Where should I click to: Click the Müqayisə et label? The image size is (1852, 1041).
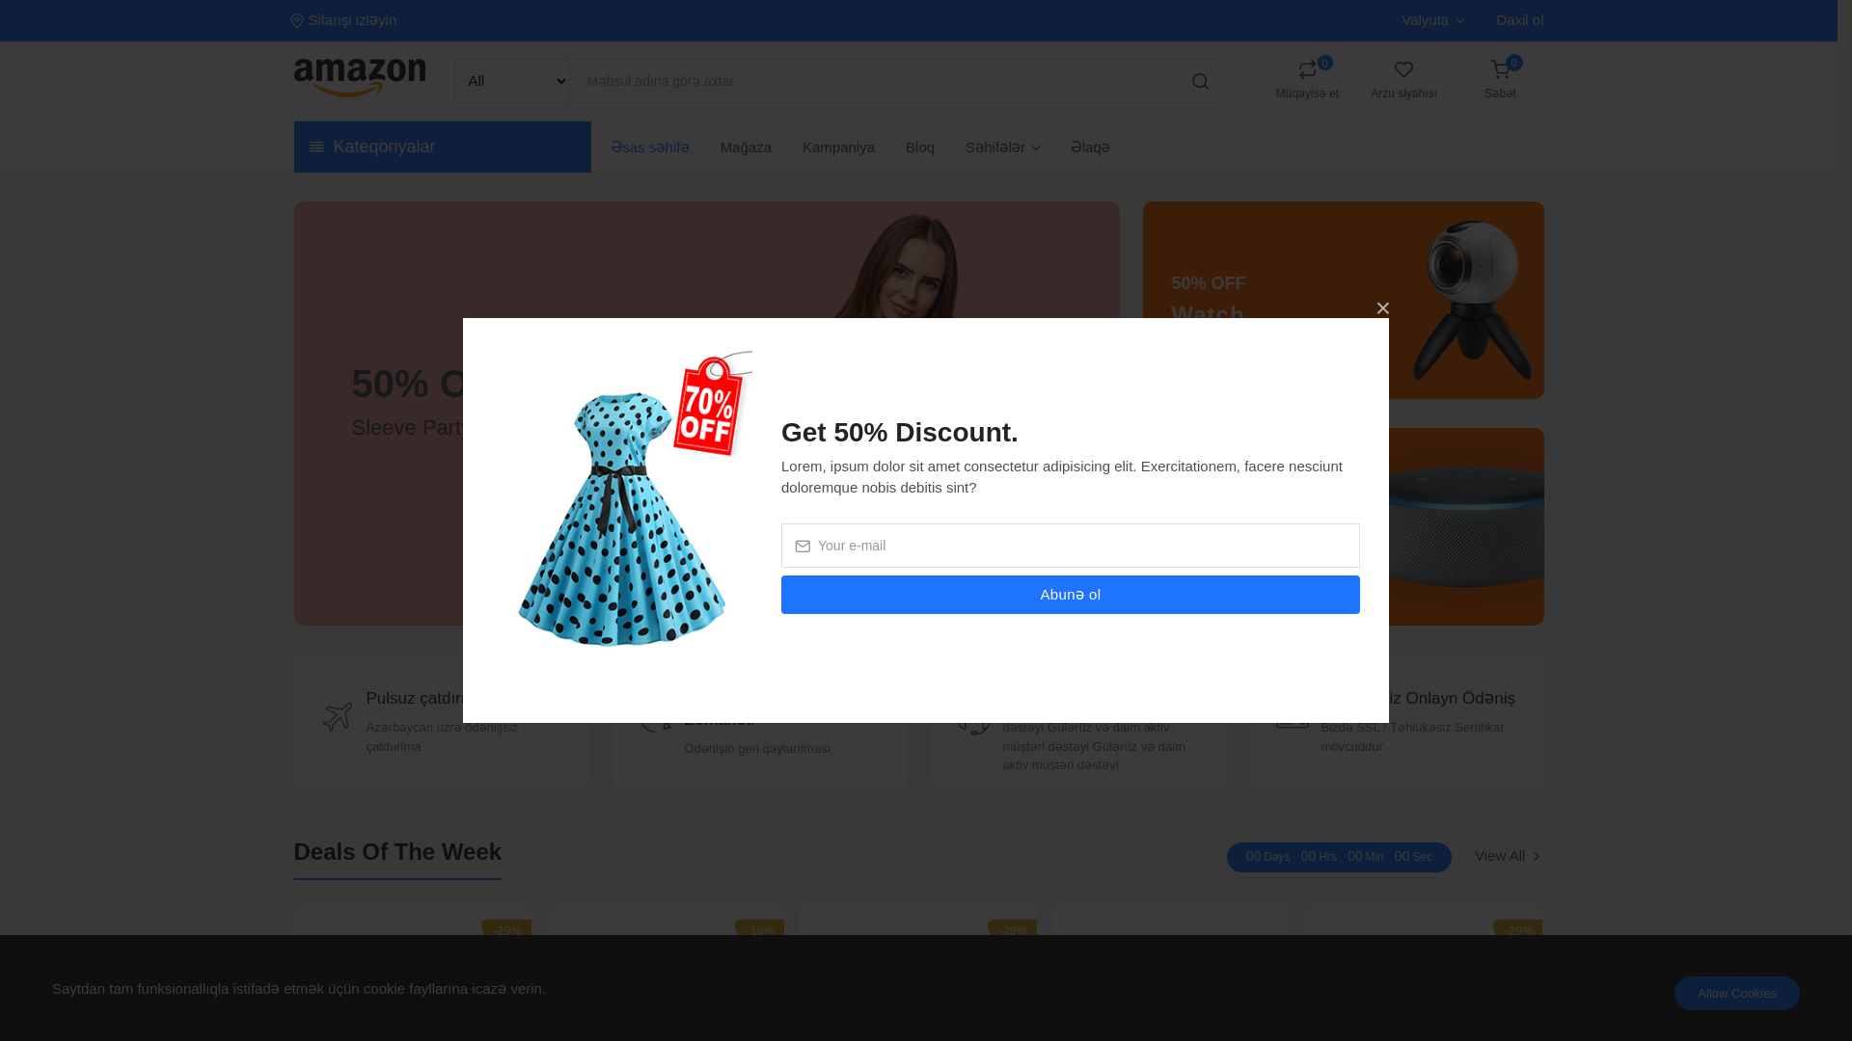point(1307,93)
